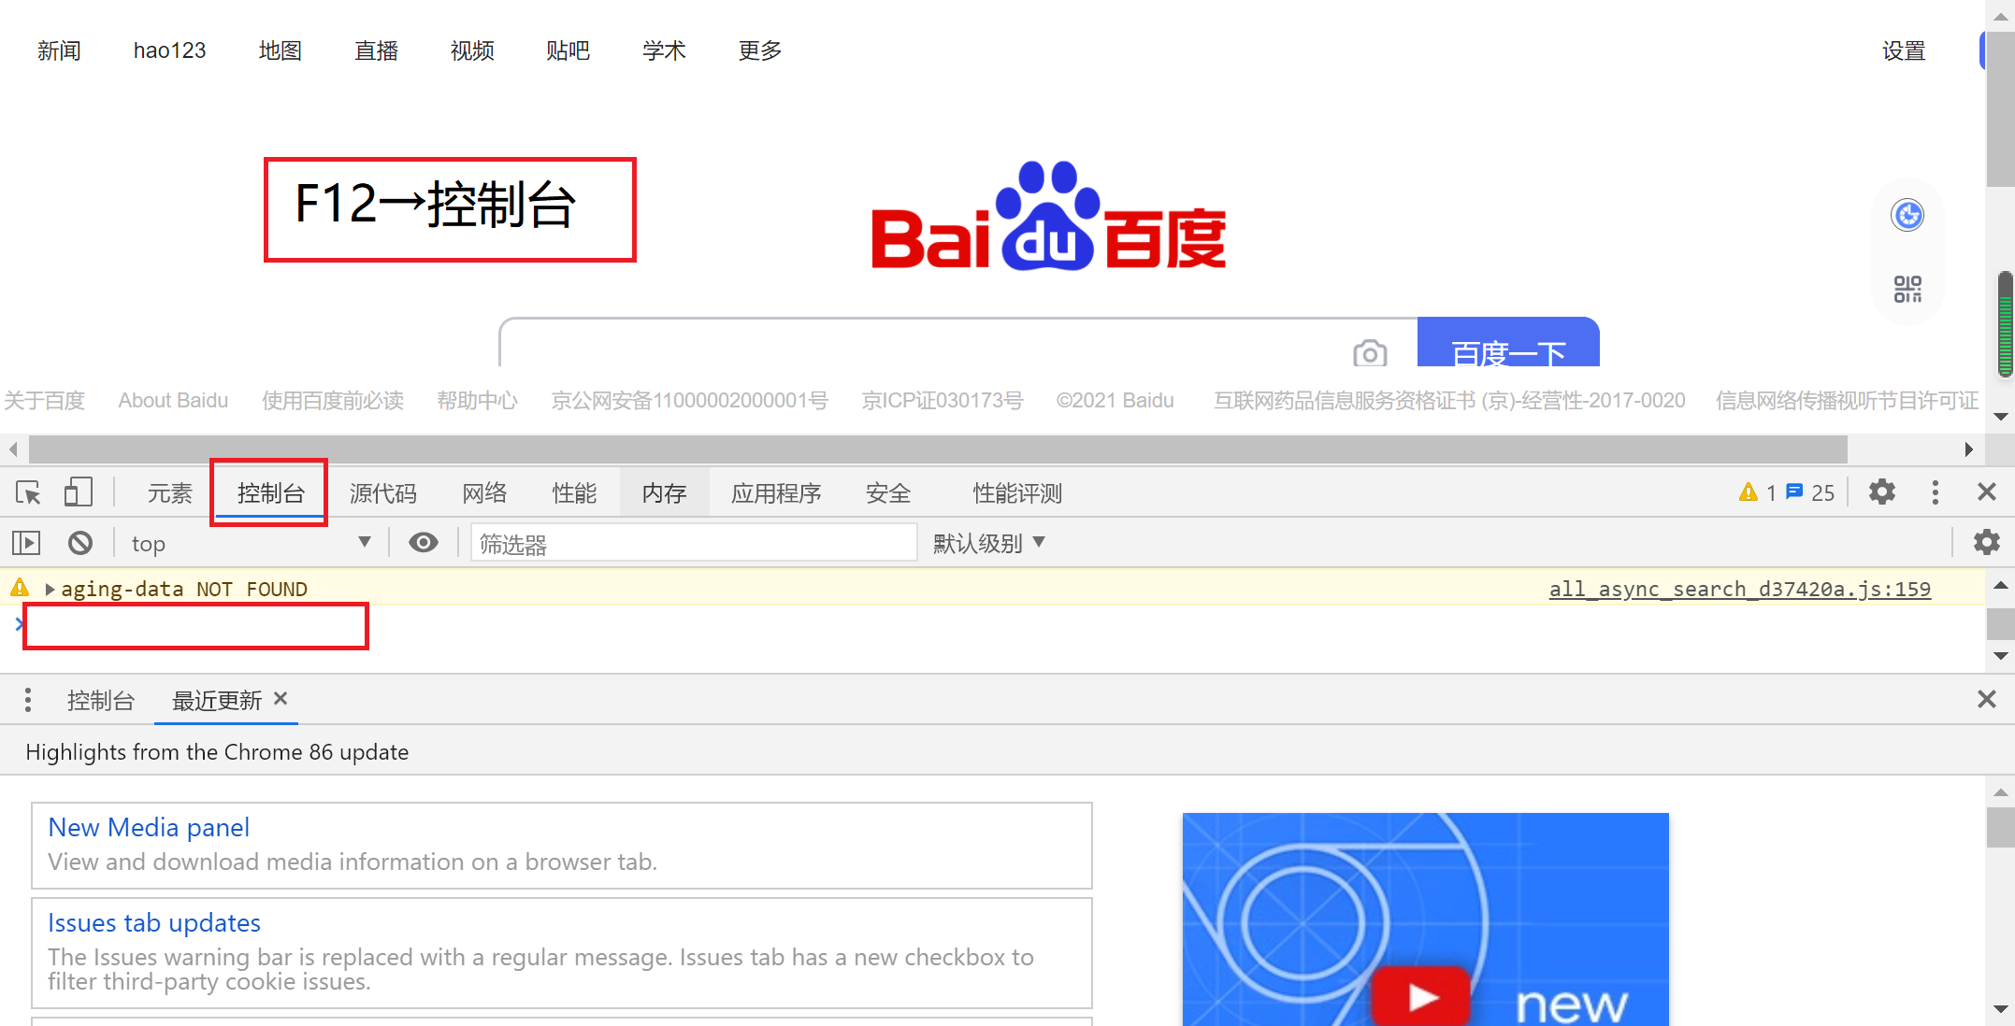Open the Baidu camera image search
This screenshot has height=1026, width=2015.
pyautogui.click(x=1370, y=353)
